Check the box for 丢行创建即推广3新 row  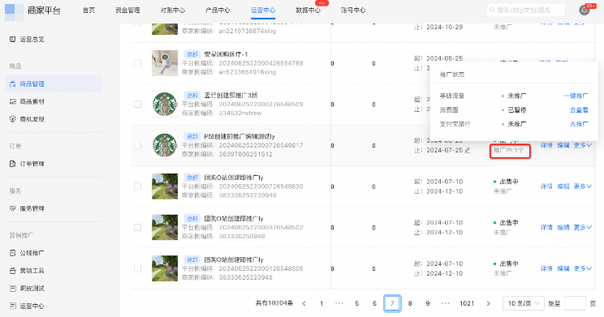coord(137,105)
